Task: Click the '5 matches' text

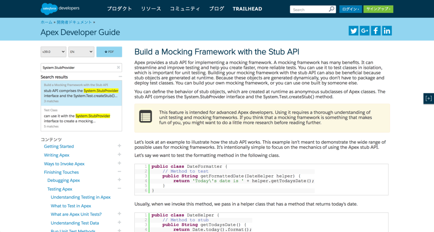Action: [51, 126]
